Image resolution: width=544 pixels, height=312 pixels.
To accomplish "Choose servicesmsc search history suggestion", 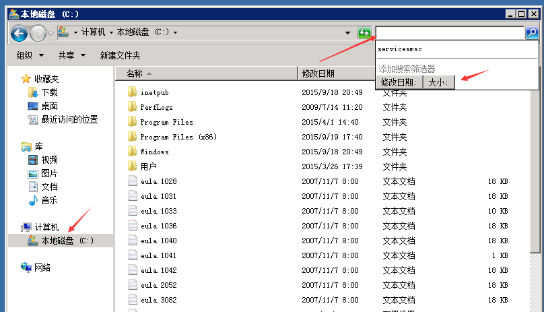I will (x=400, y=49).
